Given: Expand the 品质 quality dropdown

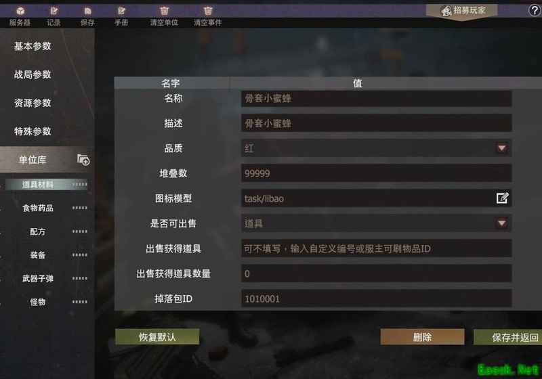Looking at the screenshot, I should [x=501, y=148].
